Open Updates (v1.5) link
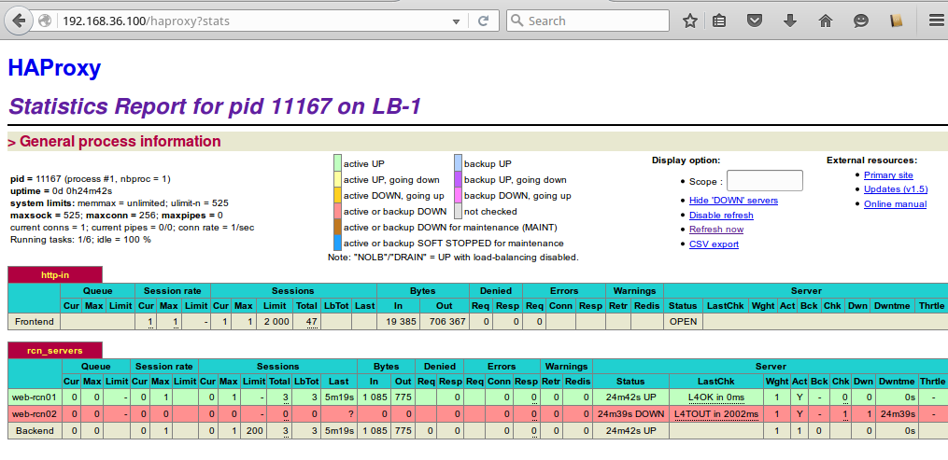948x460 pixels. 896,189
